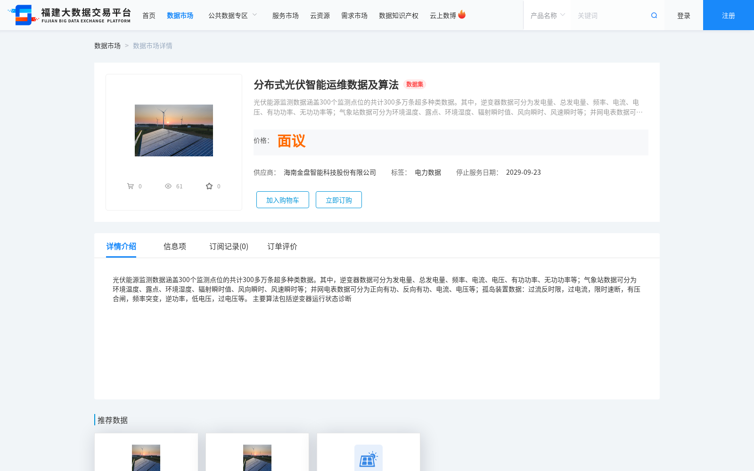Image resolution: width=754 pixels, height=471 pixels.
Task: Click the 立即订购 button
Action: 339,200
